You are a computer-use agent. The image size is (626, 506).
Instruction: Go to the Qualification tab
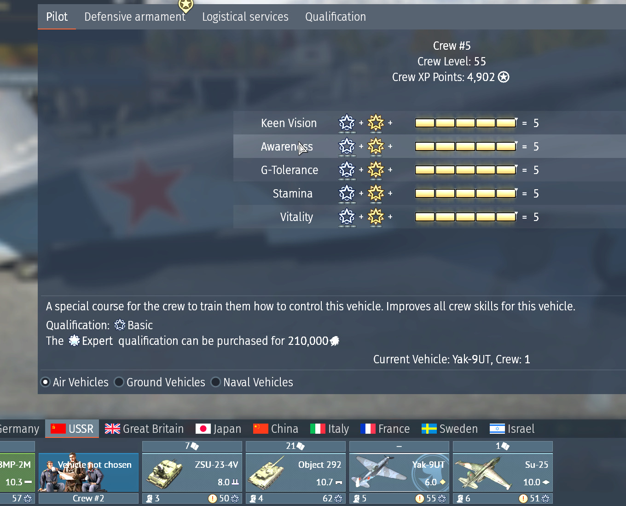[x=336, y=17]
